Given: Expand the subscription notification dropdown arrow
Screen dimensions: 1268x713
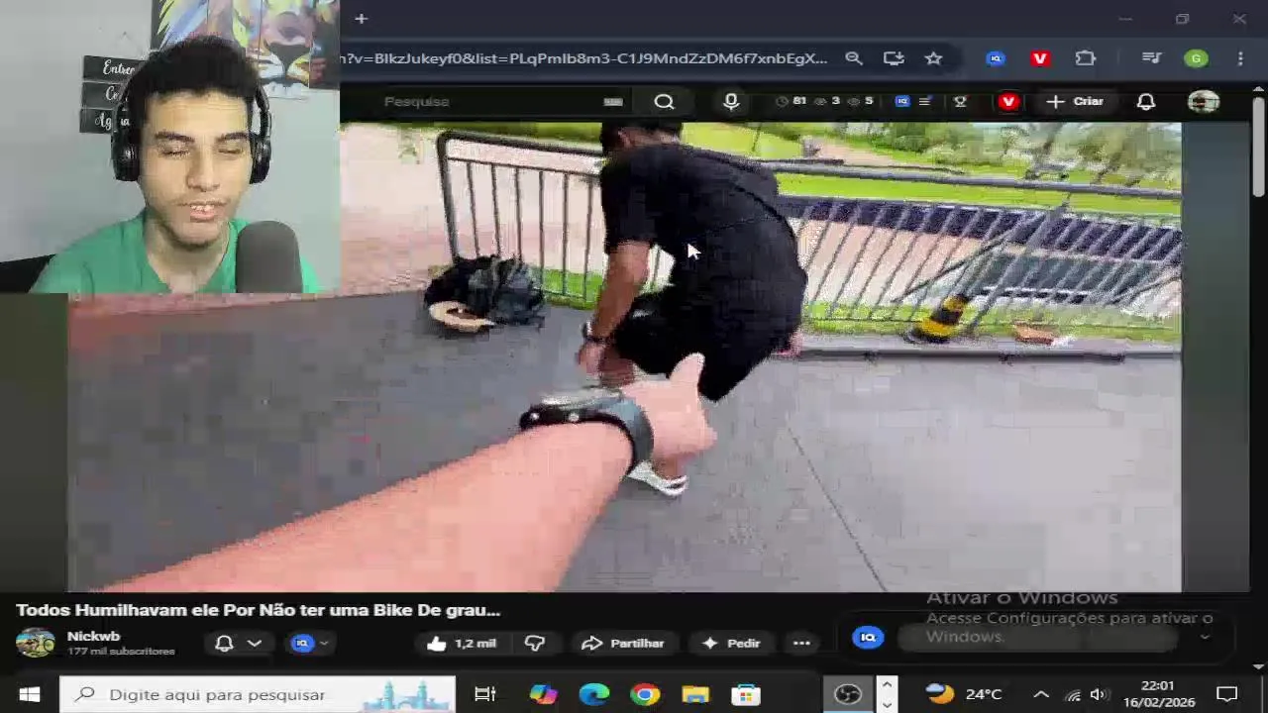Looking at the screenshot, I should click(x=255, y=643).
